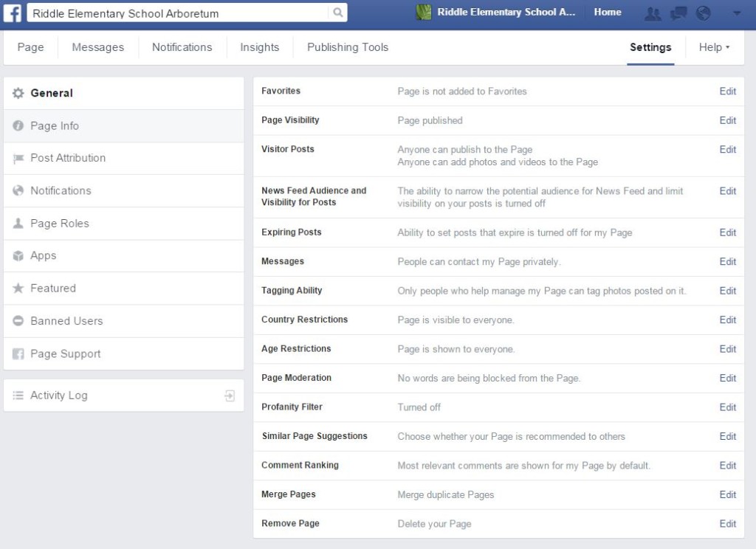The width and height of the screenshot is (756, 549).
Task: Expand the account dropdown arrow in header
Action: pyautogui.click(x=737, y=13)
